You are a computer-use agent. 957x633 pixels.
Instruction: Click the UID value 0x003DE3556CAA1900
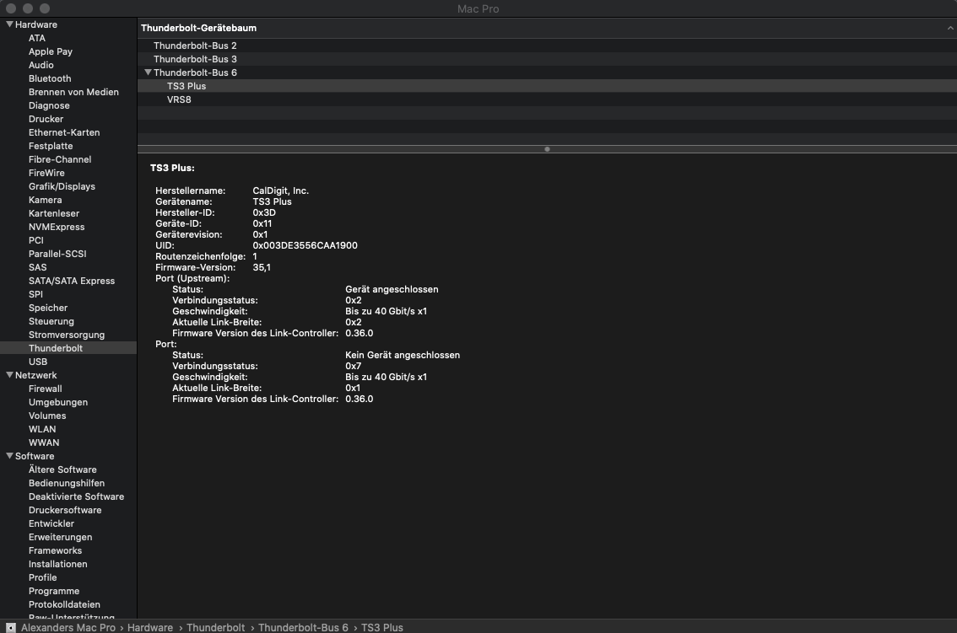(305, 245)
